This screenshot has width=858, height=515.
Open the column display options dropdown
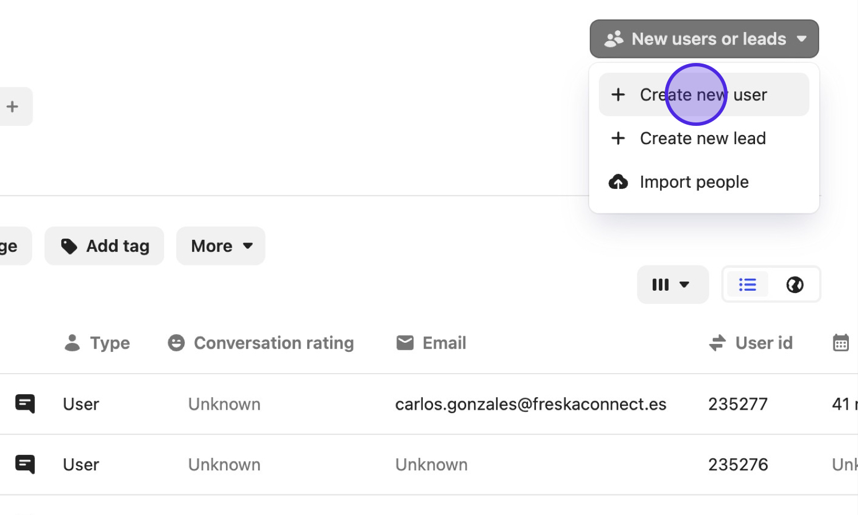click(x=672, y=284)
